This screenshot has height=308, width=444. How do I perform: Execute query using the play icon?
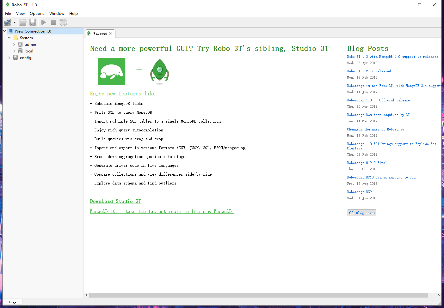tap(43, 22)
